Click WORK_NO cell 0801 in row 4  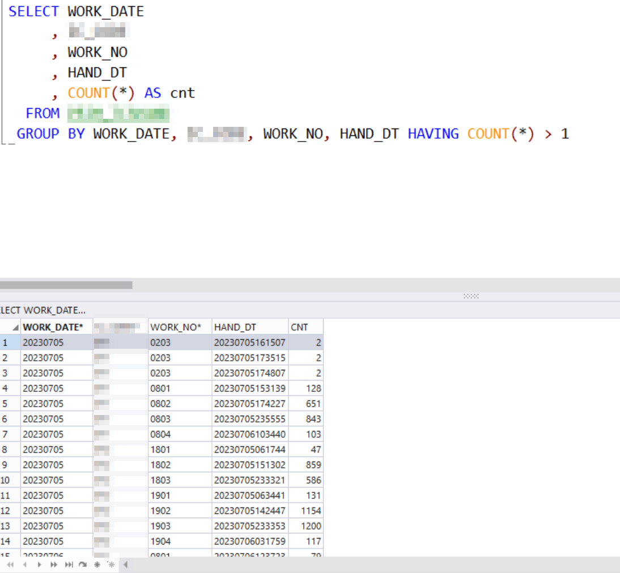pyautogui.click(x=180, y=388)
